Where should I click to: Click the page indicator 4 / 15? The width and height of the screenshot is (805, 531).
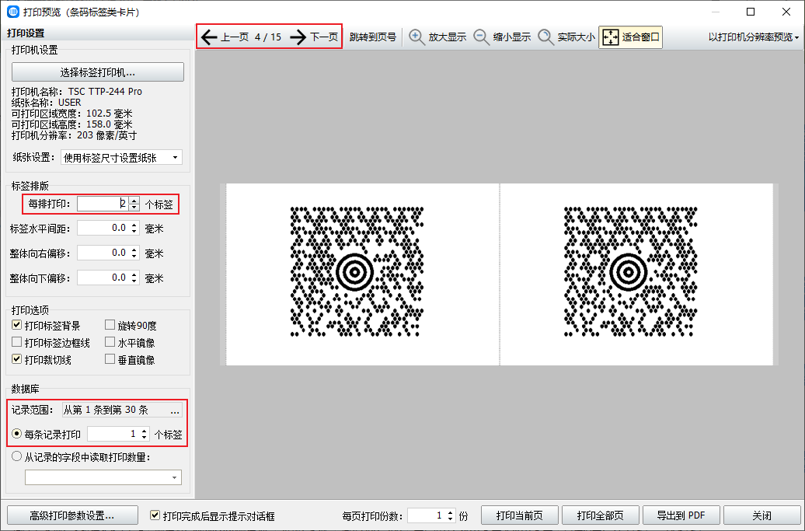[x=268, y=37]
